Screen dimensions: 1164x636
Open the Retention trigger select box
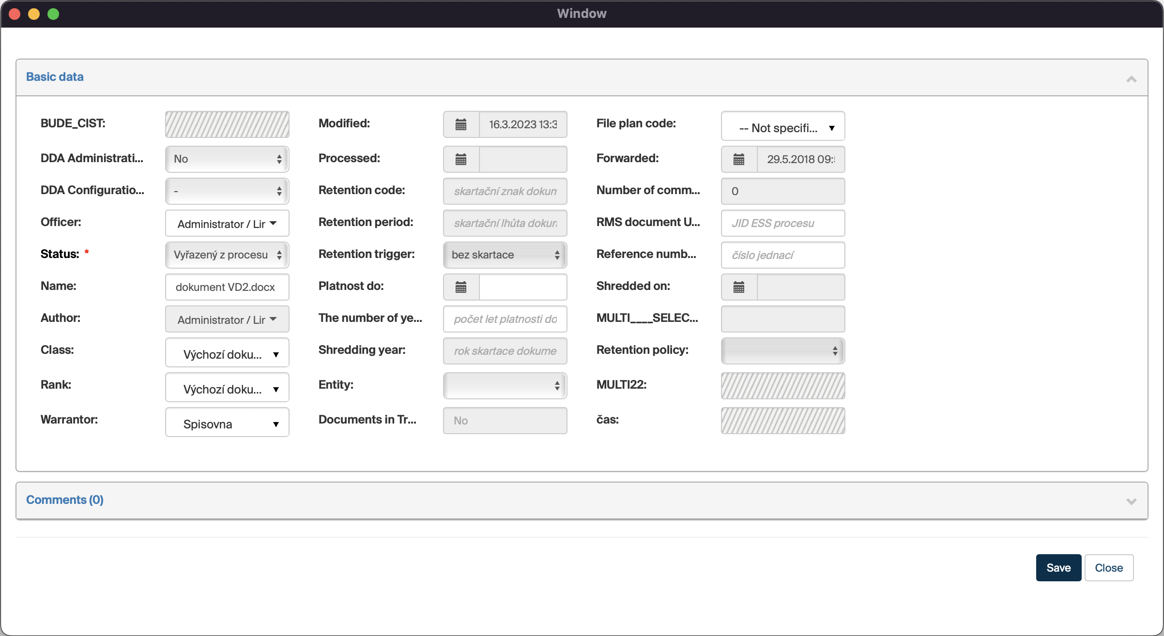point(505,255)
